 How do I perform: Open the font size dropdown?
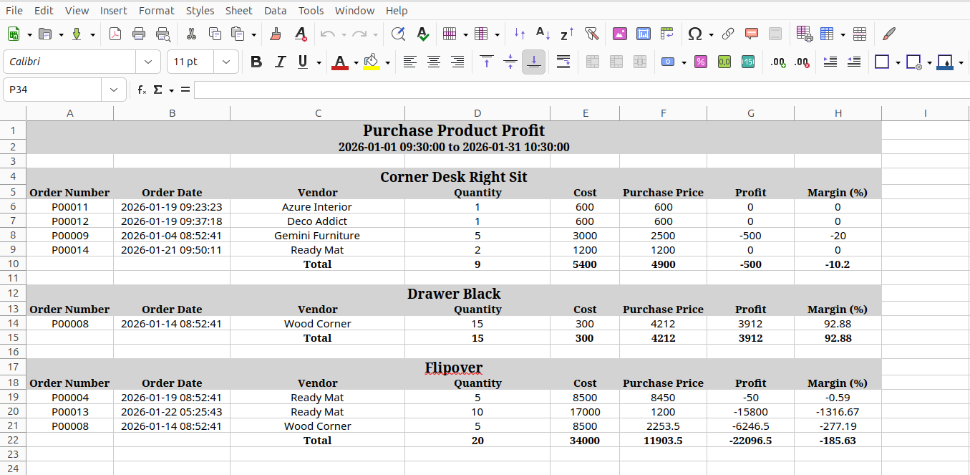226,62
